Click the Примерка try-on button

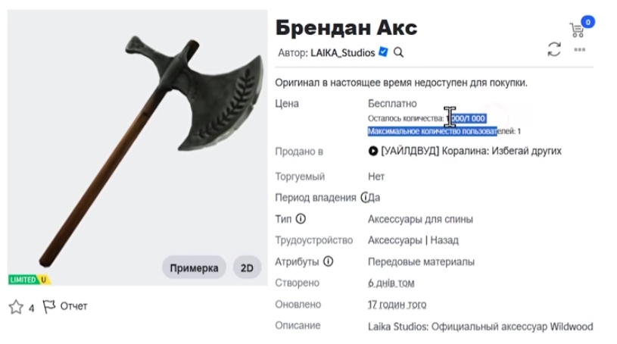click(x=194, y=268)
